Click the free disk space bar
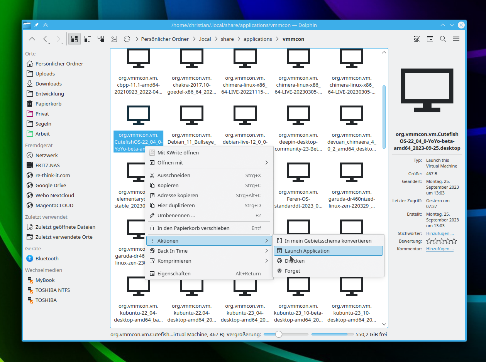 pos(332,334)
